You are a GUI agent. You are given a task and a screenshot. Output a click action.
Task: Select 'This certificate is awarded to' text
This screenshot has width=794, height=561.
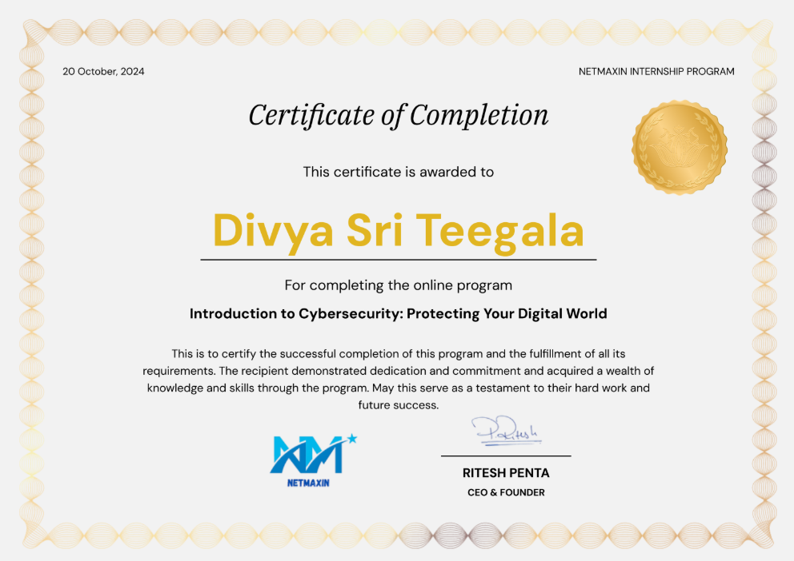pos(398,172)
